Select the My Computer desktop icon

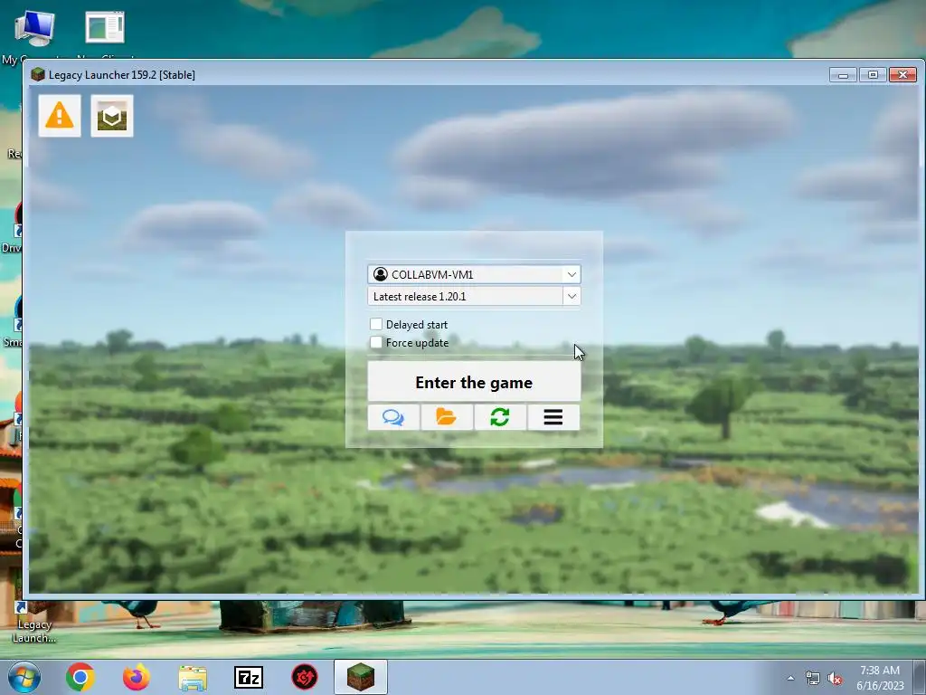[x=33, y=28]
